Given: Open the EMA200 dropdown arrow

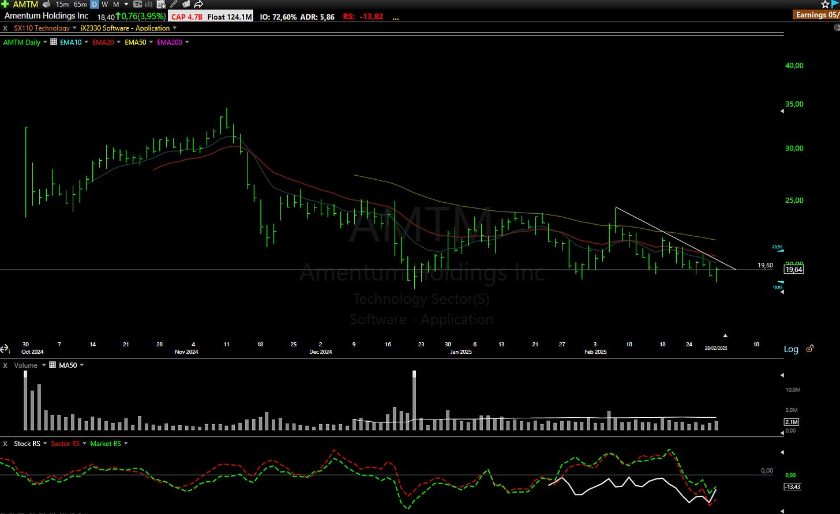Looking at the screenshot, I should pos(186,42).
